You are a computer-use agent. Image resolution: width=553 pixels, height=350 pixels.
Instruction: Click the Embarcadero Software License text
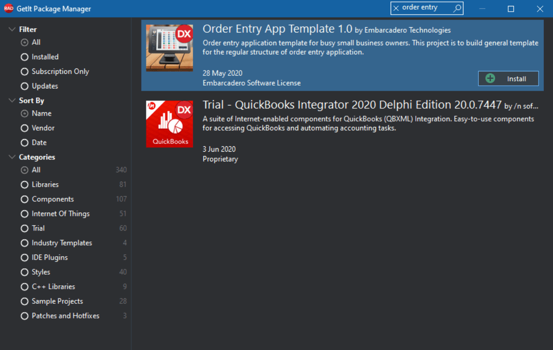coord(251,83)
